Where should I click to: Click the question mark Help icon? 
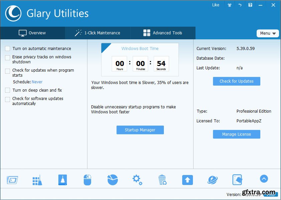coord(250,5)
